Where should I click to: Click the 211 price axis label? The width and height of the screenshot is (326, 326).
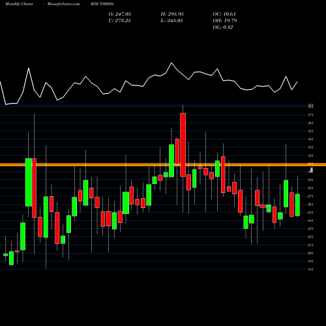click(310, 245)
